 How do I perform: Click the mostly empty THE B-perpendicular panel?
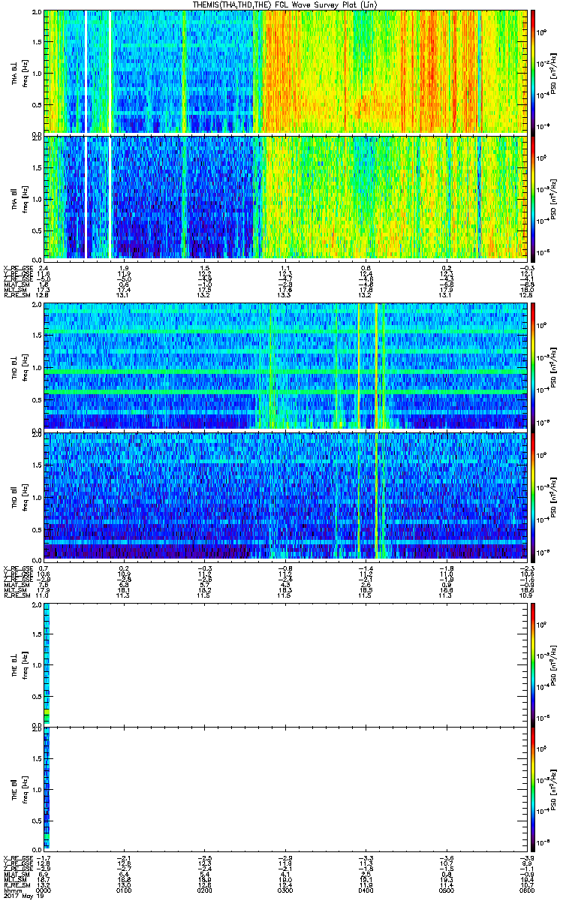285,663
